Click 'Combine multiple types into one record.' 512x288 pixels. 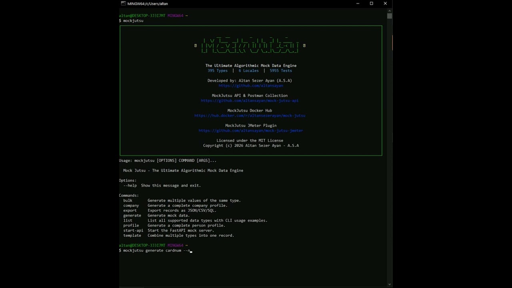[191, 236]
